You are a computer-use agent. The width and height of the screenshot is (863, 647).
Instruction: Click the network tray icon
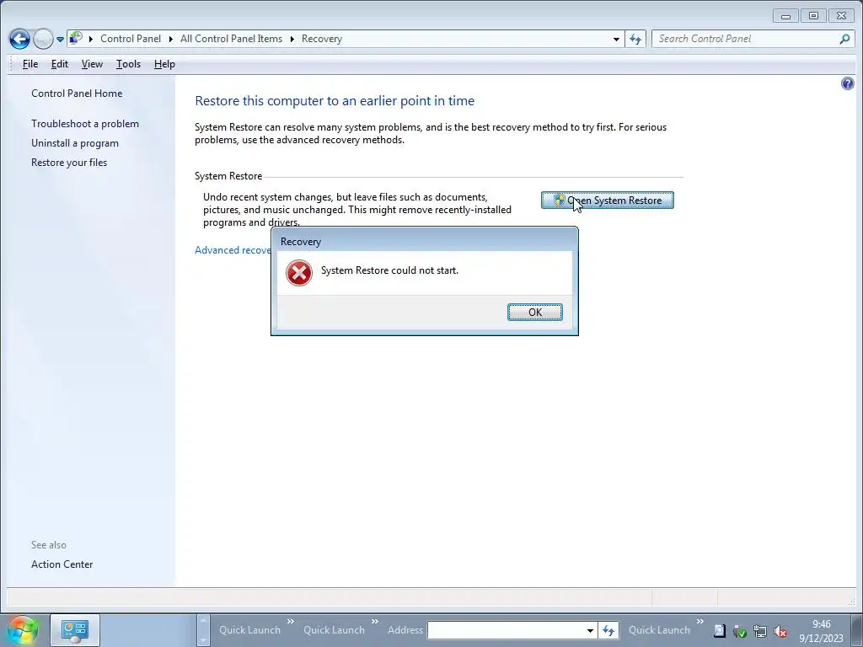point(760,631)
